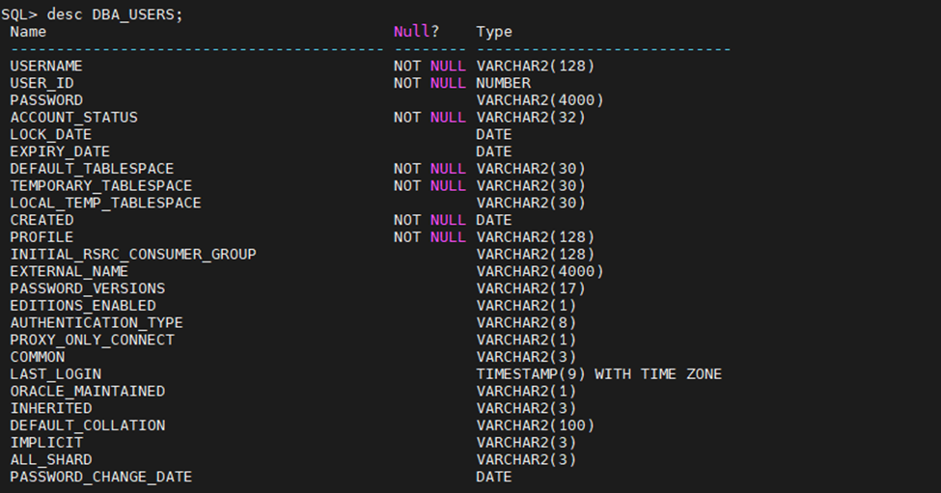Screen dimensions: 941x493
Task: Click the Type column header
Action: click(494, 32)
